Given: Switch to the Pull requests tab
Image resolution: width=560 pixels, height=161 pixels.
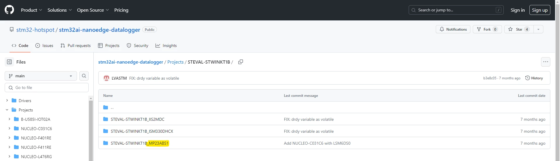Looking at the screenshot, I should click(x=76, y=45).
